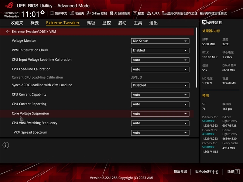Open AURA lighting icon
Screen dimensions: 243x182
click(149, 13)
